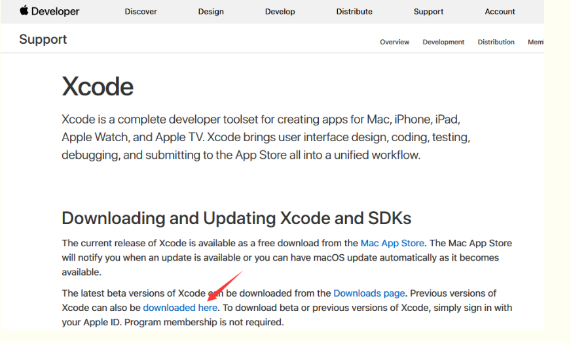The width and height of the screenshot is (571, 343).
Task: Open the Account page link
Action: [500, 12]
